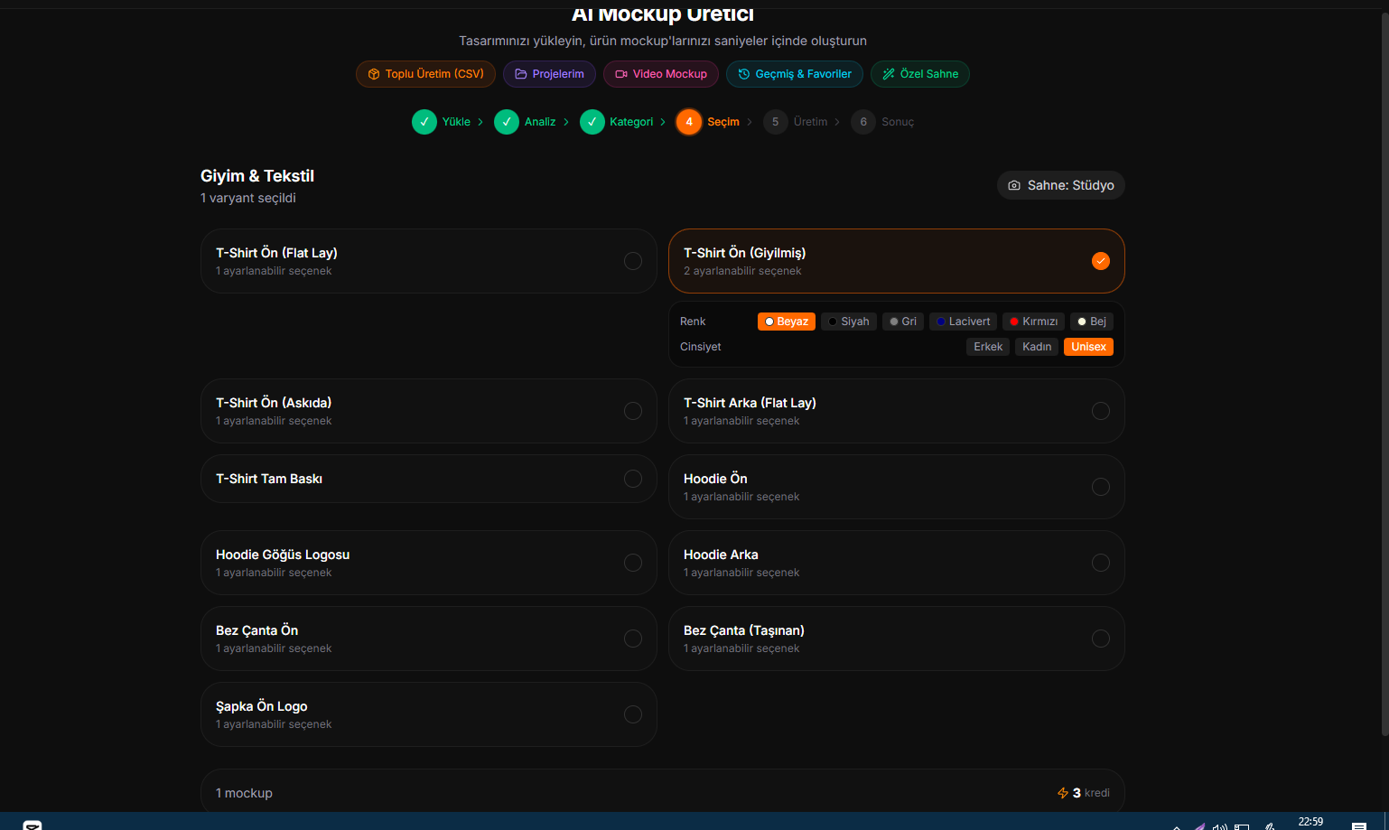Image resolution: width=1389 pixels, height=830 pixels.
Task: Go back to the Analiz step
Action: pyautogui.click(x=525, y=122)
